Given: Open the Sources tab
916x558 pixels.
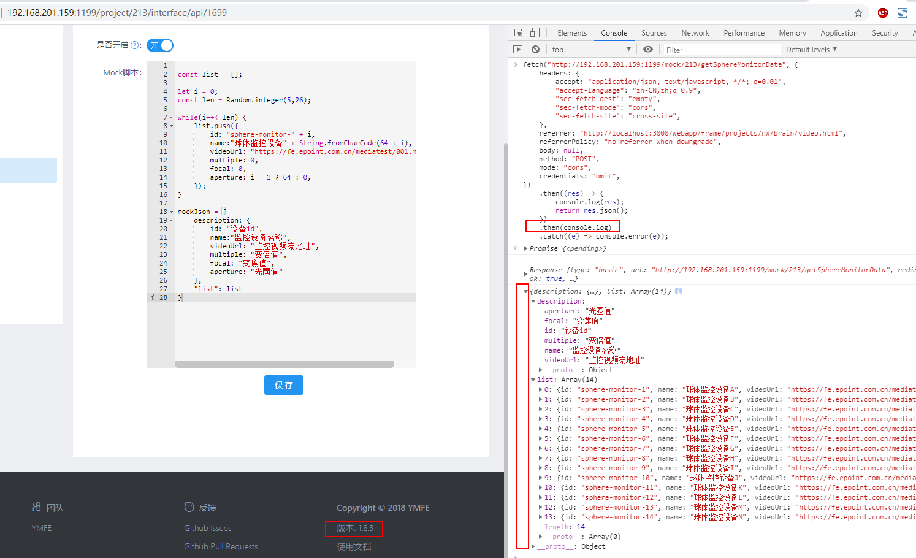Looking at the screenshot, I should point(654,33).
